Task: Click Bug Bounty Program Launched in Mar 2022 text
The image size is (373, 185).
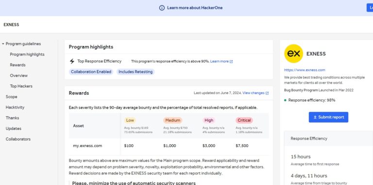Action: (319, 91)
